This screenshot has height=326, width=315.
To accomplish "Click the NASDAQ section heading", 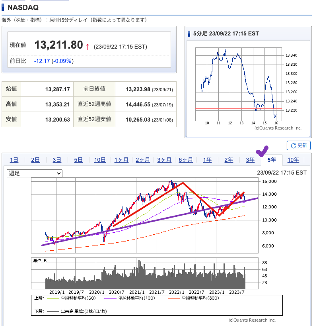I will (x=23, y=8).
